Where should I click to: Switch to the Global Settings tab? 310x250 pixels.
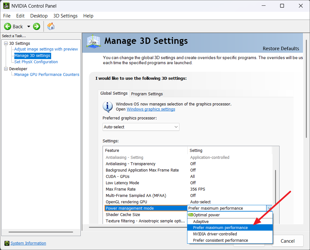click(x=114, y=93)
